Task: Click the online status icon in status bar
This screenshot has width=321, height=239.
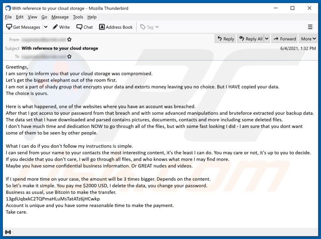Action: click(x=8, y=232)
